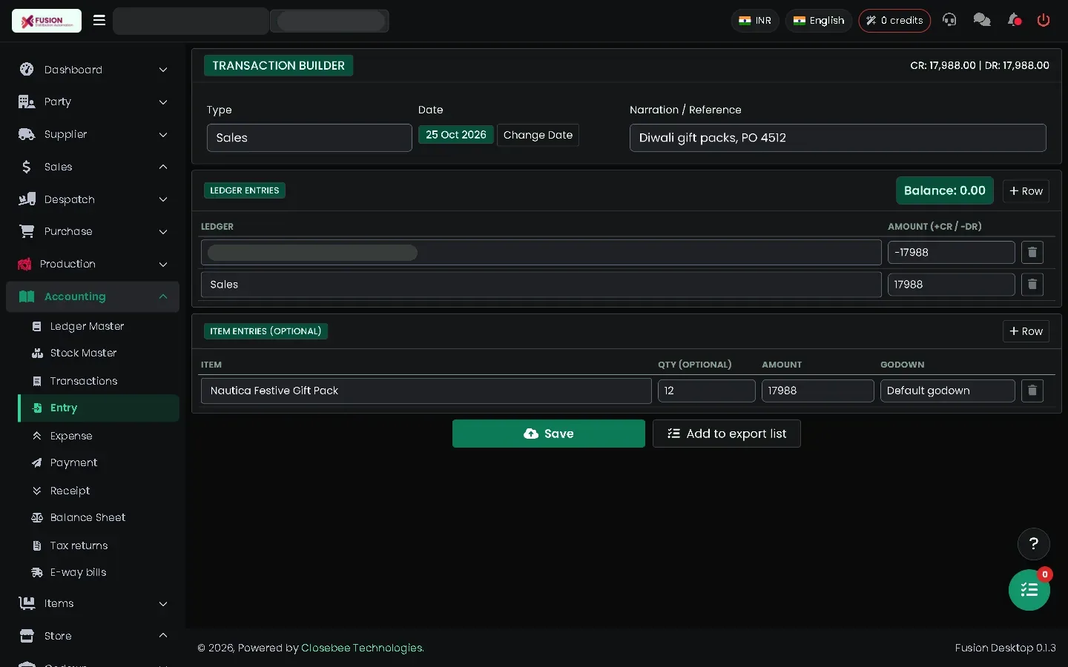
Task: Delete the -17988 ledger row
Action: tap(1032, 253)
